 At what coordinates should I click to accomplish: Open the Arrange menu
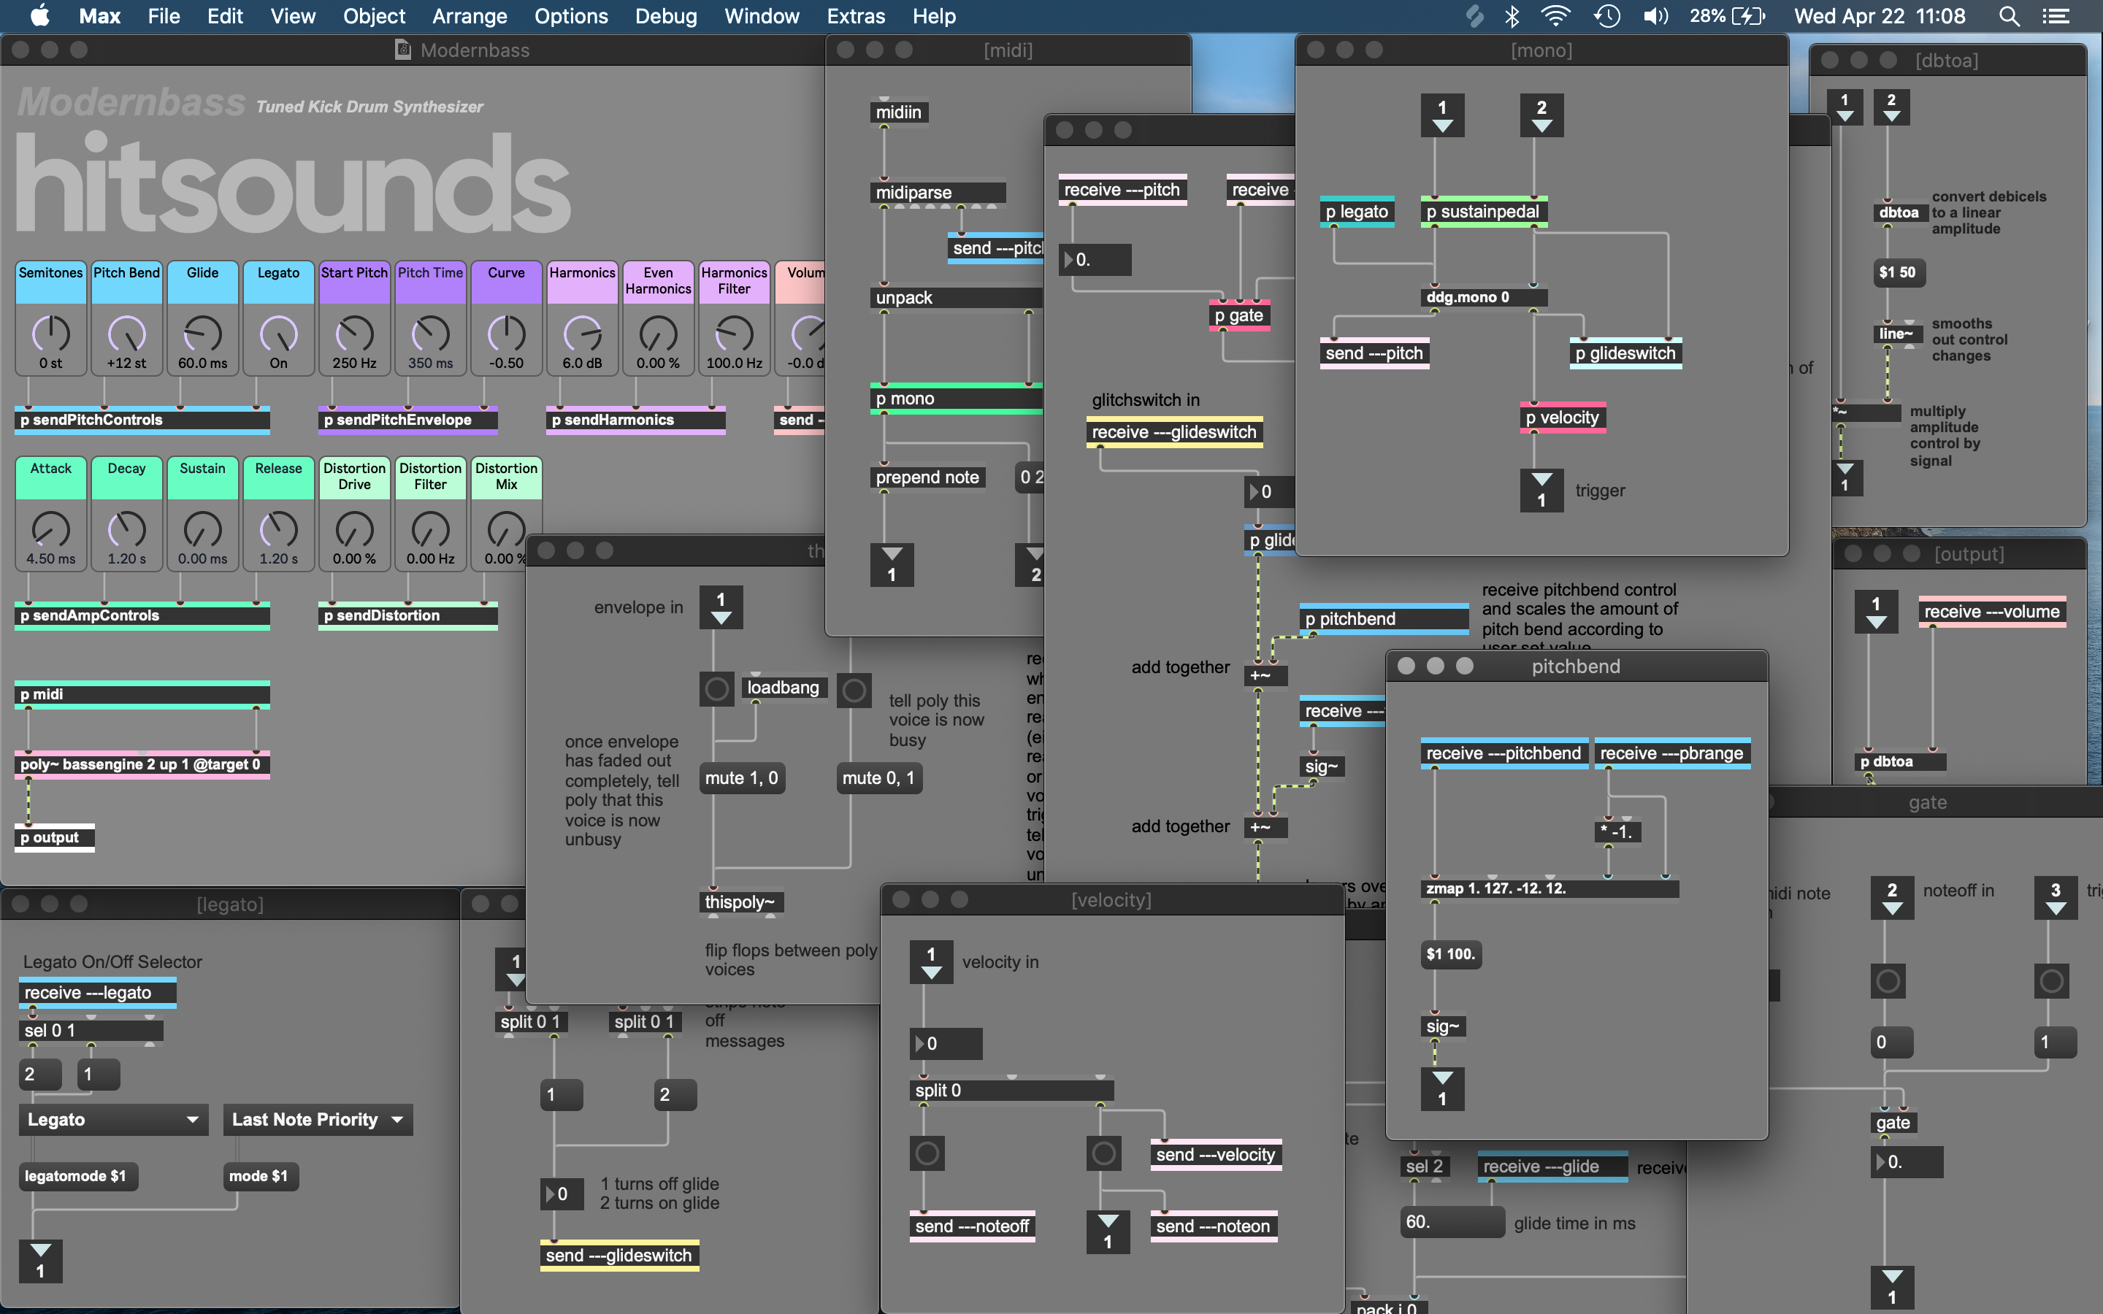[470, 15]
